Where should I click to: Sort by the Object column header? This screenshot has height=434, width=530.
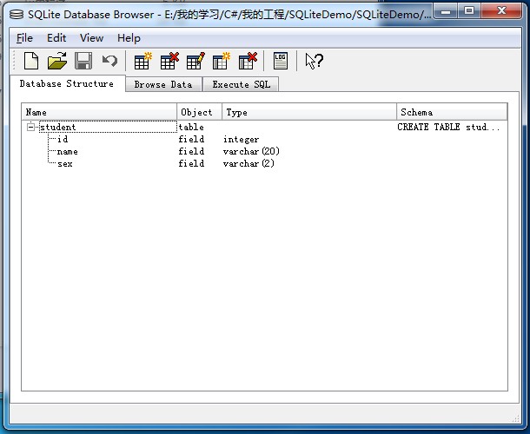pos(200,112)
